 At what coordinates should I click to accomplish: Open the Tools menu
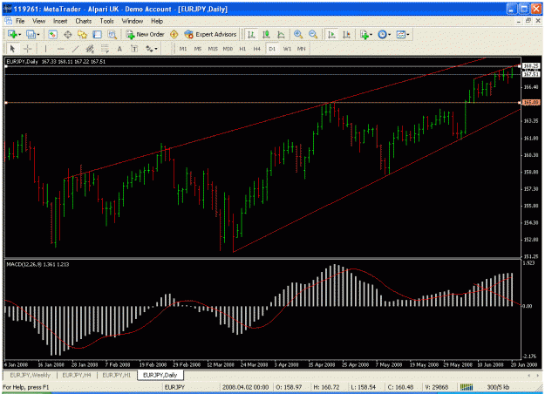tap(106, 21)
